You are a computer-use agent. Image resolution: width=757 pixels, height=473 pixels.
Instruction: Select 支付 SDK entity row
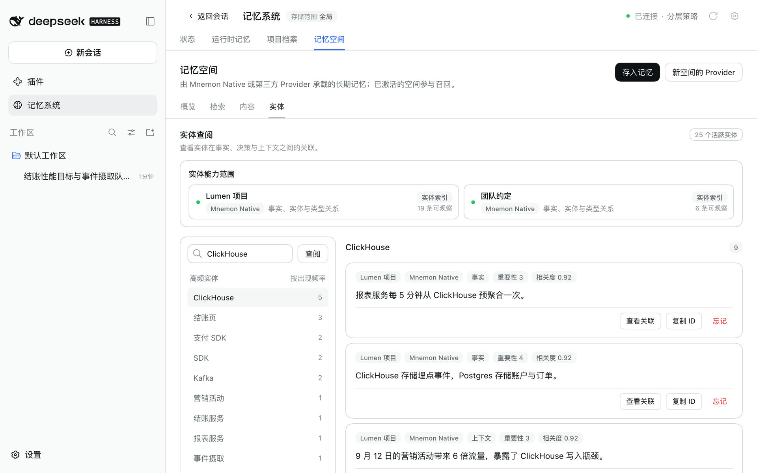[x=258, y=338]
